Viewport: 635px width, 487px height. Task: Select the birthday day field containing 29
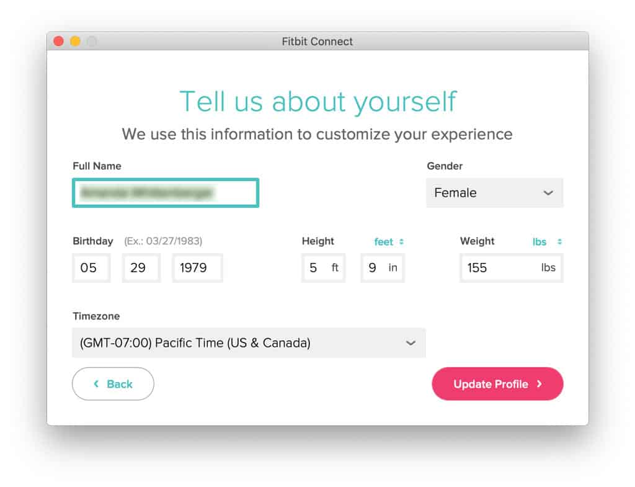tap(141, 268)
